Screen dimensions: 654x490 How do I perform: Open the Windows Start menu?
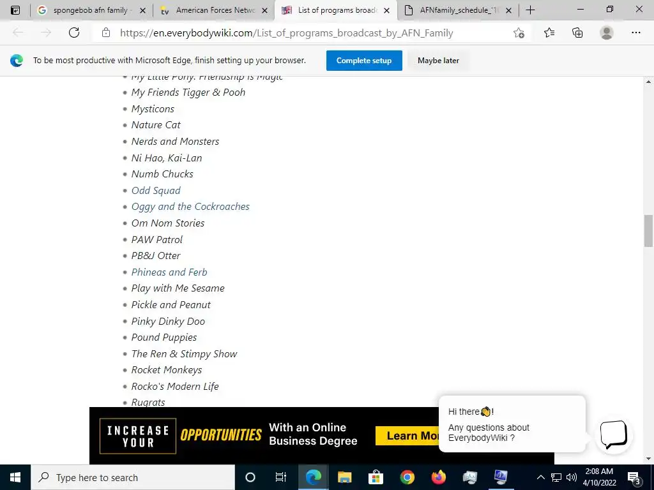[15, 477]
